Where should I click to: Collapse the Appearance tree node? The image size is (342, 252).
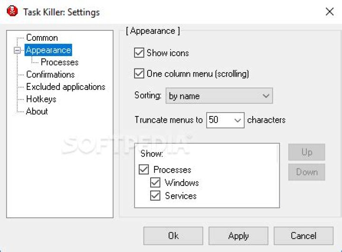17,50
